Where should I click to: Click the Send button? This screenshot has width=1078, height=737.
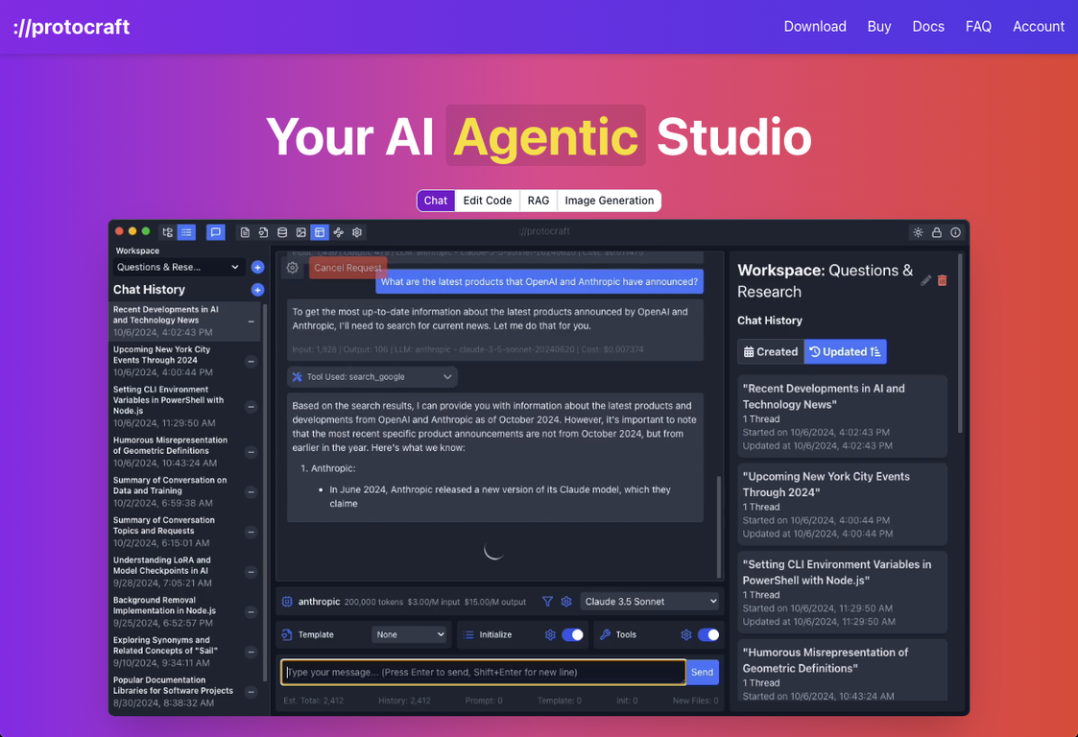point(702,672)
